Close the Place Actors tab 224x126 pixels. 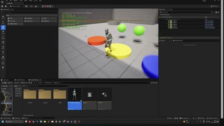[x=13, y=10]
